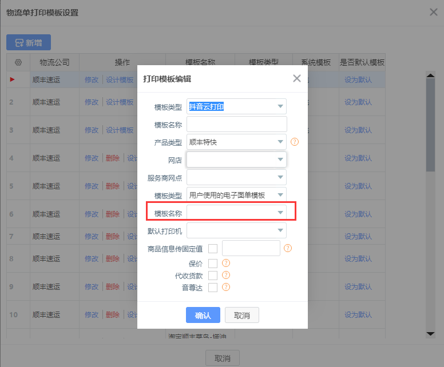Click 设为默认 in the first row
The height and width of the screenshot is (367, 444).
tap(358, 80)
